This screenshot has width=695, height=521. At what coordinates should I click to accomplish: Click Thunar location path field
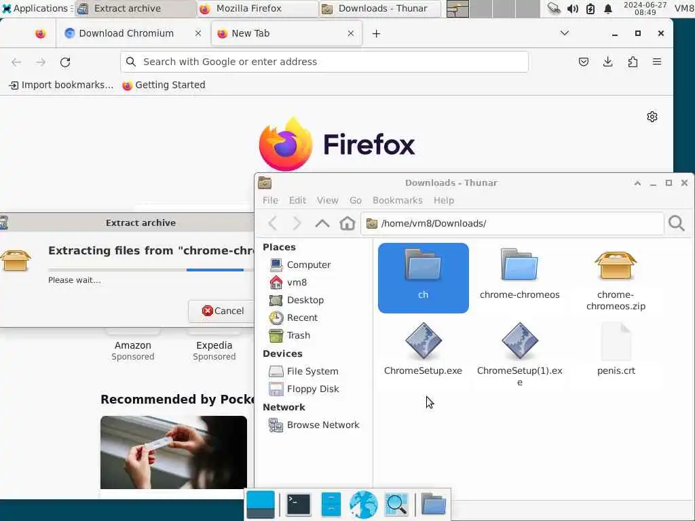[x=512, y=223]
